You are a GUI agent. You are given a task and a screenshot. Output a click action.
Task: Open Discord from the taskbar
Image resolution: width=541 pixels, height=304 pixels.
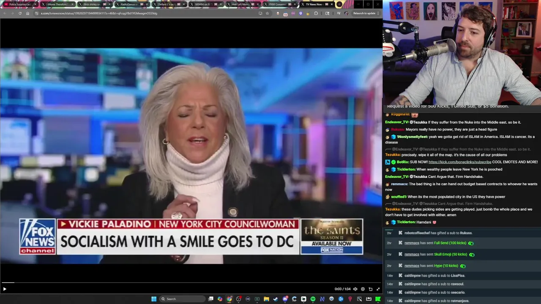tap(285, 299)
